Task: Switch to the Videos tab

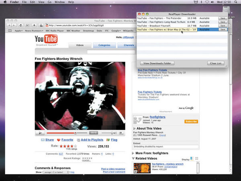Action: coord(80,45)
